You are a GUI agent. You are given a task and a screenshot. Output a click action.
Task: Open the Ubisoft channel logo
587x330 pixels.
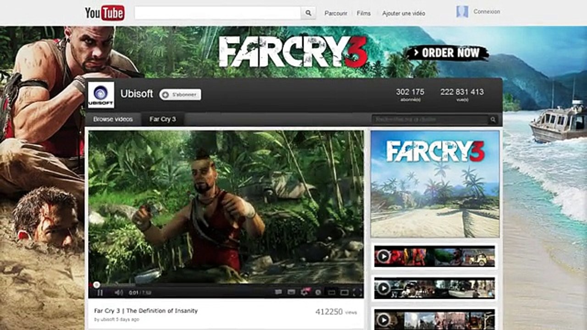click(x=101, y=95)
